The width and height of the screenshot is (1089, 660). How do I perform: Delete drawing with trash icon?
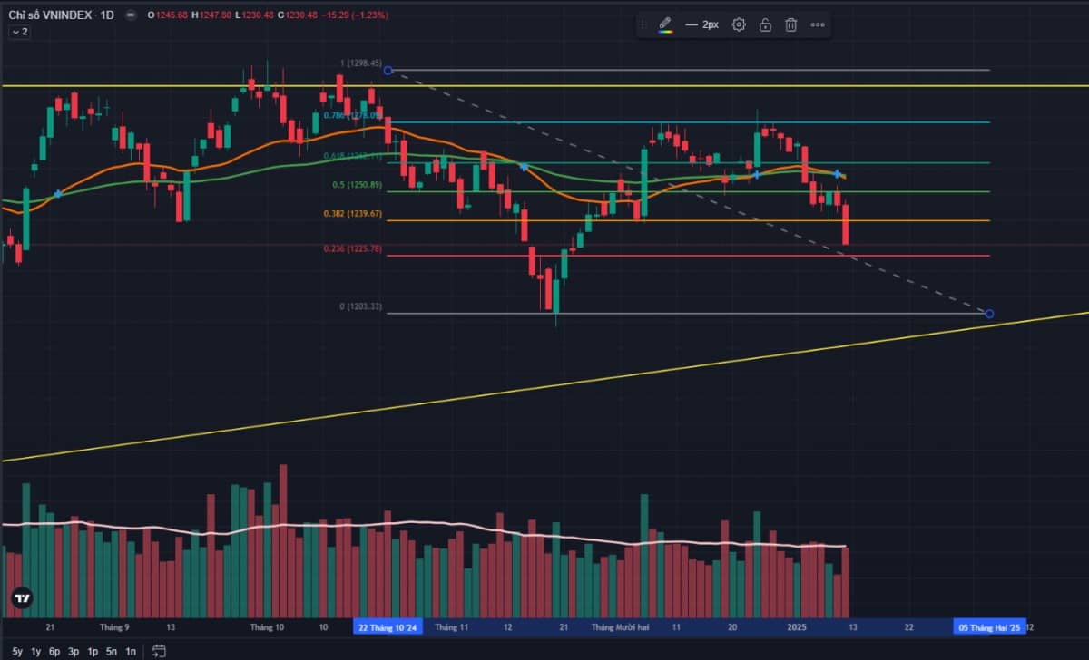coord(791,24)
